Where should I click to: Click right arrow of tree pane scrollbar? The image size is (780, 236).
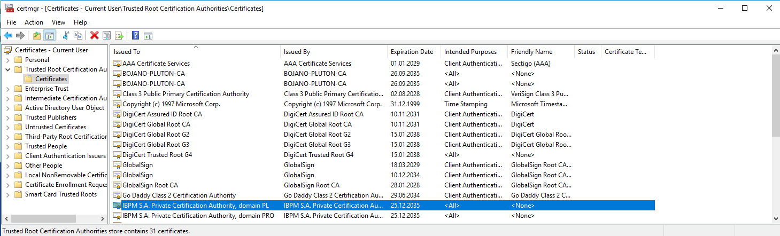tap(103, 219)
